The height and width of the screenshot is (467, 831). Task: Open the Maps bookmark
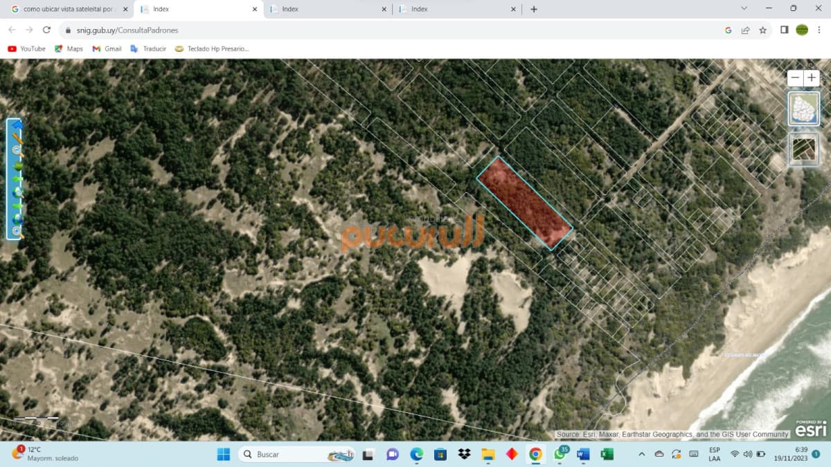click(x=69, y=49)
